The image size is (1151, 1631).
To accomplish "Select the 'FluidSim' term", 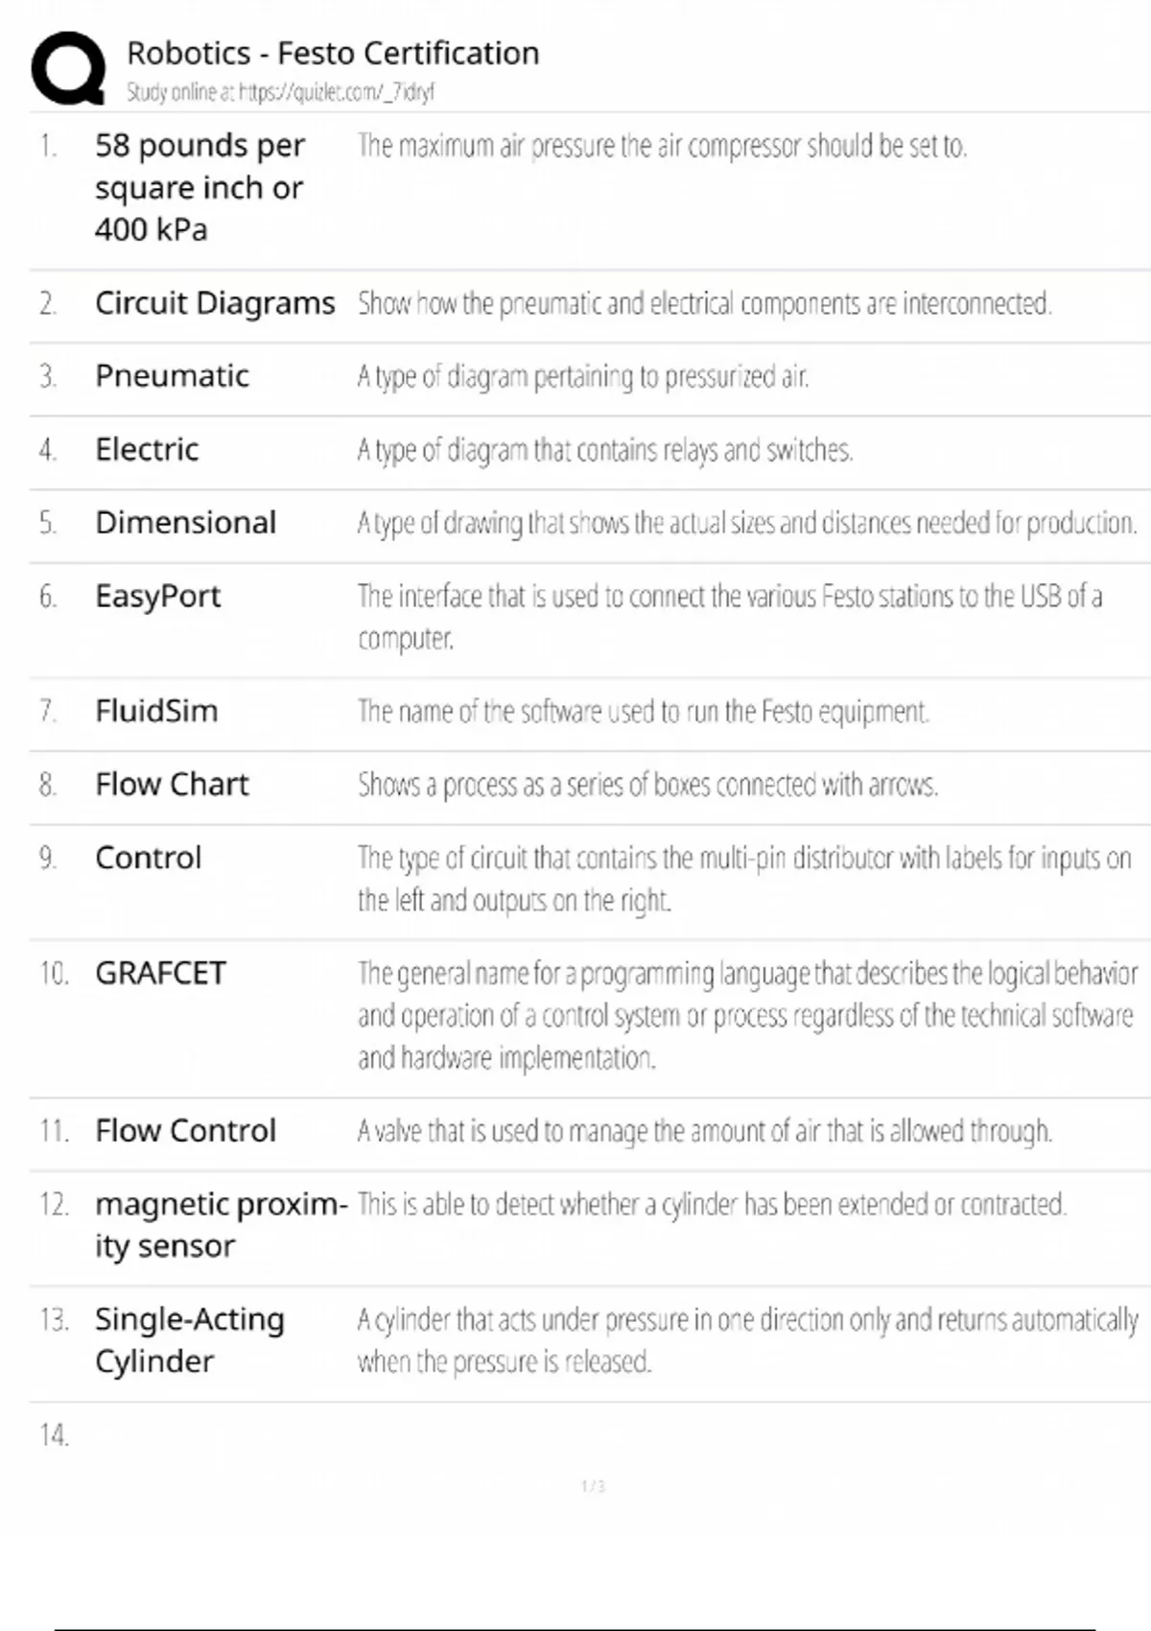I will coord(156,711).
